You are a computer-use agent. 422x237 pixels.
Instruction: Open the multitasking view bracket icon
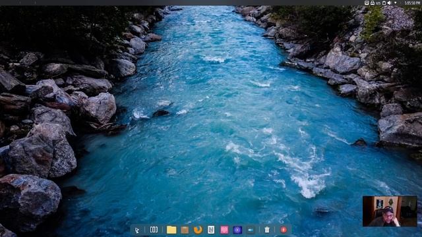pyautogui.click(x=154, y=230)
